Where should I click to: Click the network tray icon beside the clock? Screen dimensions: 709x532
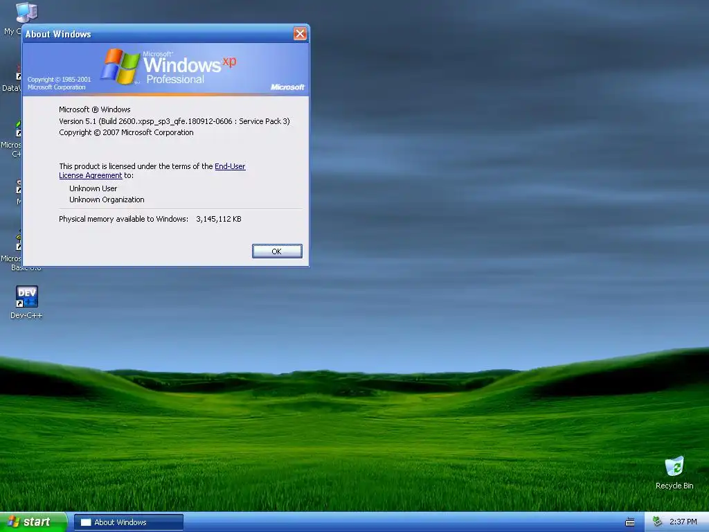click(x=658, y=522)
